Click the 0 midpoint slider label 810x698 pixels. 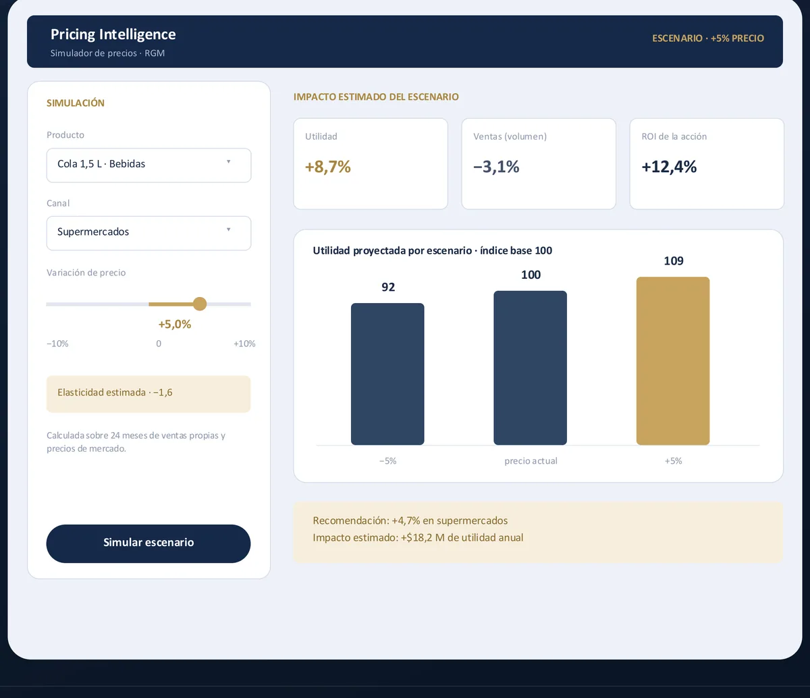(x=159, y=344)
